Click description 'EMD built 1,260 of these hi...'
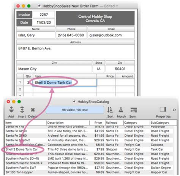The image size is (180, 176). (x=68, y=158)
